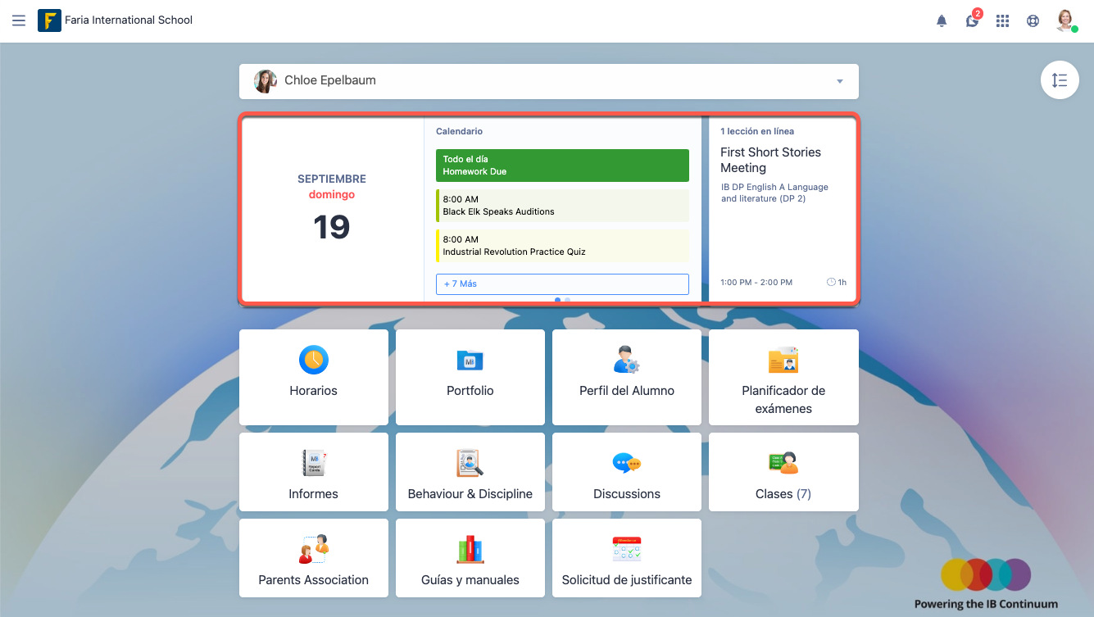
Task: Click the reorder tiles round button
Action: [1059, 80]
